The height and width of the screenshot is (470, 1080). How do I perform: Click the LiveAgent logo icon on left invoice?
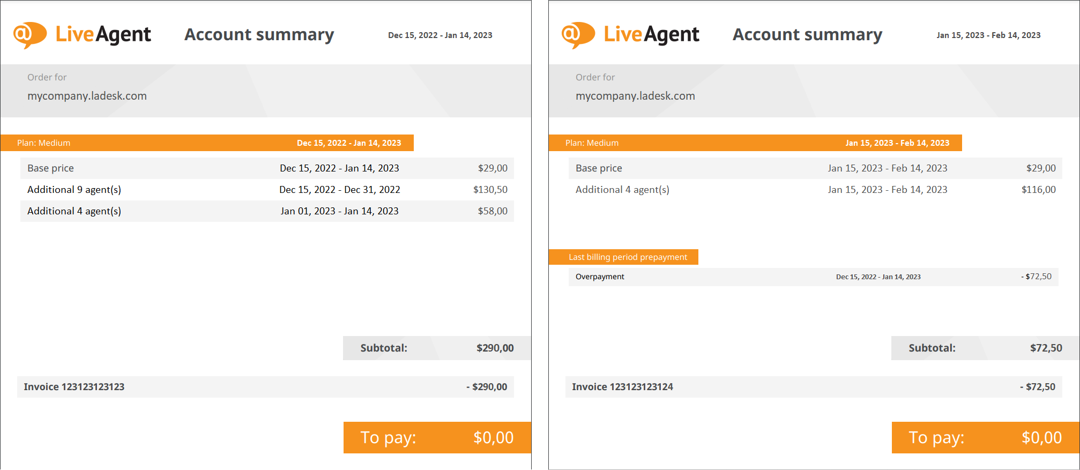coord(30,35)
